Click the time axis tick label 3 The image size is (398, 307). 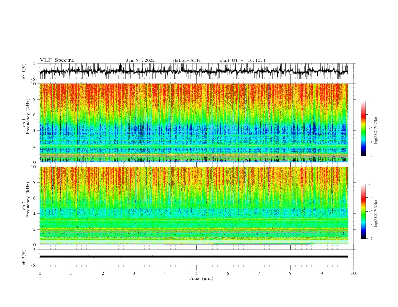(x=134, y=273)
